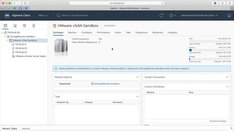Collapse the Related Objects panel
234x131 pixels.
pyautogui.click(x=137, y=77)
